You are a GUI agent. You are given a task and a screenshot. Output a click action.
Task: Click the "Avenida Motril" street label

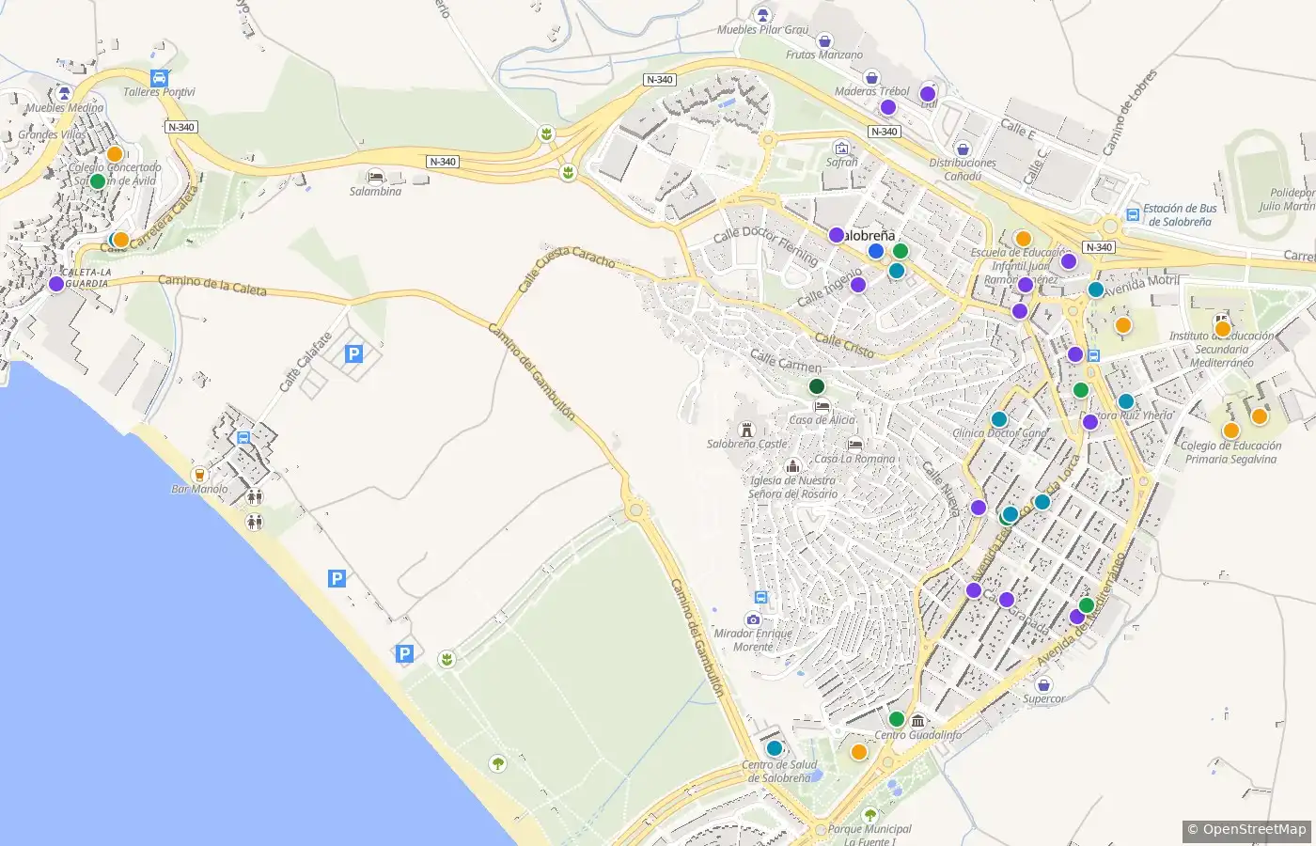[1141, 286]
